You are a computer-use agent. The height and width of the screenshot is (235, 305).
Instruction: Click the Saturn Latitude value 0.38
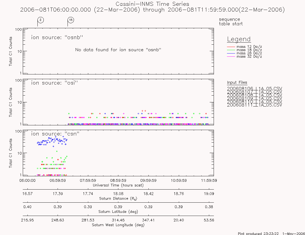pyautogui.click(x=209, y=207)
